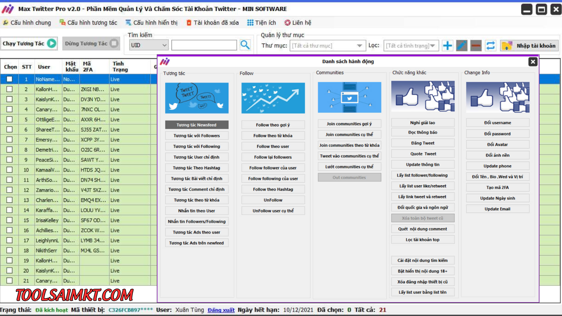This screenshot has width=562, height=316.
Task: Click the Chức năng khác thumbs-up image
Action: [x=423, y=96]
